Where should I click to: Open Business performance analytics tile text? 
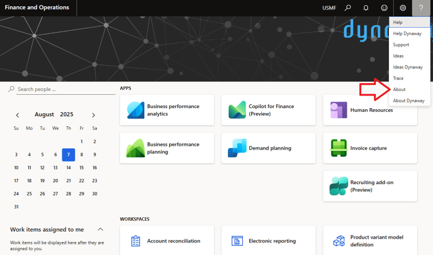173,110
